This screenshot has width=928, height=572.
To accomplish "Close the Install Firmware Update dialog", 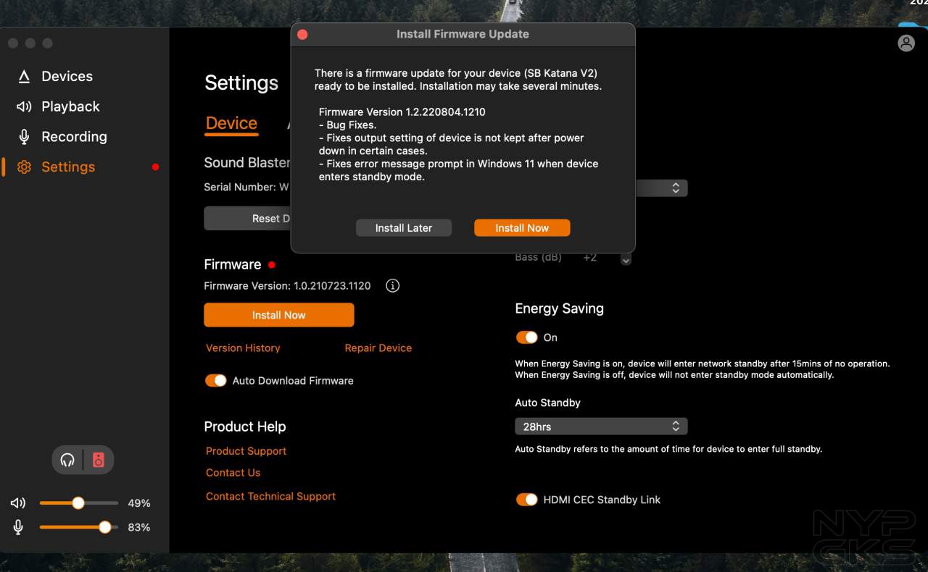I will click(x=302, y=34).
